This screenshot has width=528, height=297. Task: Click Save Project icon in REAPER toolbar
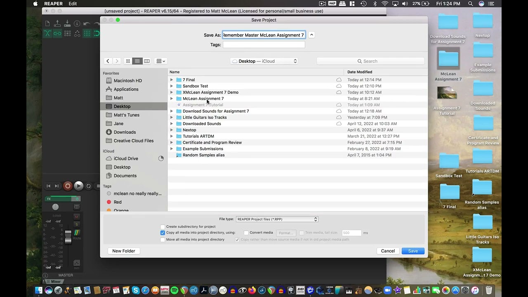[x=67, y=24]
